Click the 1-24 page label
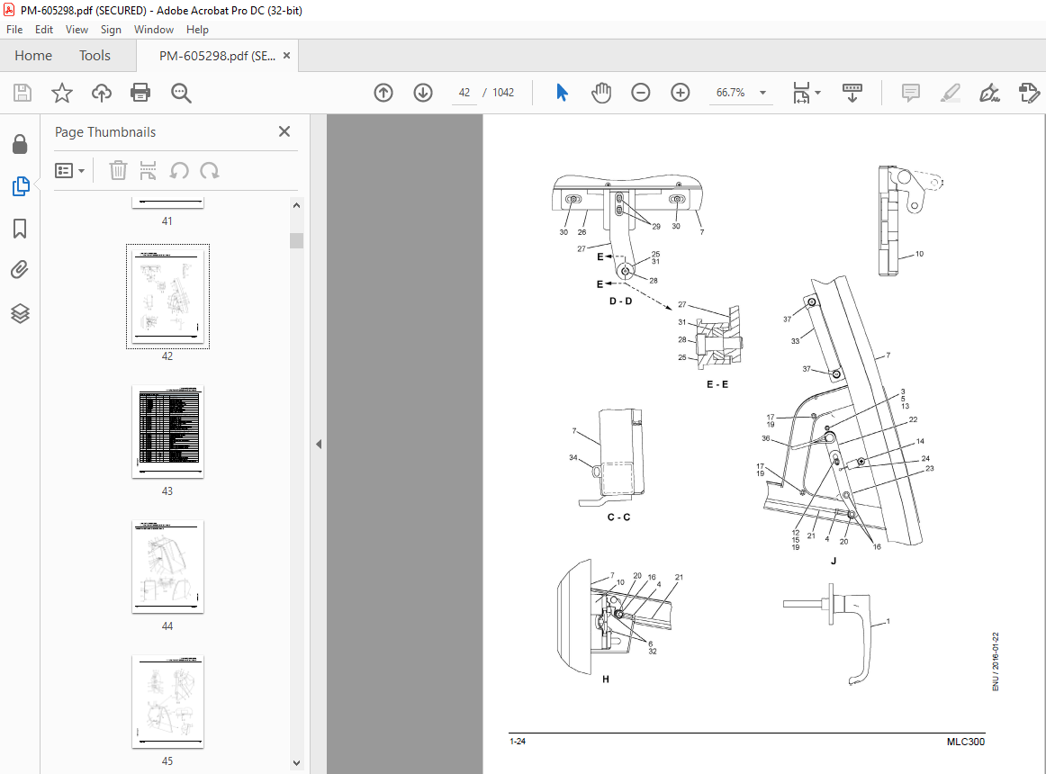The height and width of the screenshot is (774, 1046). point(517,742)
